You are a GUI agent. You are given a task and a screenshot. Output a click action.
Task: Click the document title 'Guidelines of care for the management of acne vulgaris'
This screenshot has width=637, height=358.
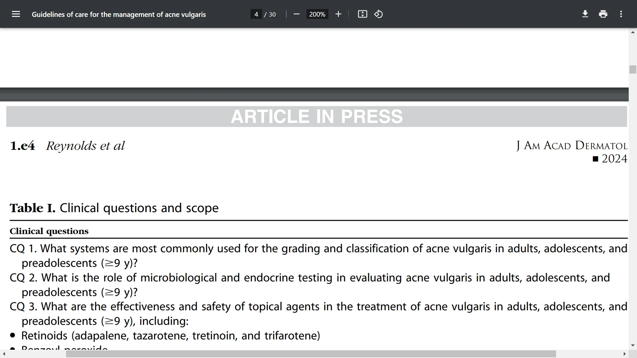point(119,15)
